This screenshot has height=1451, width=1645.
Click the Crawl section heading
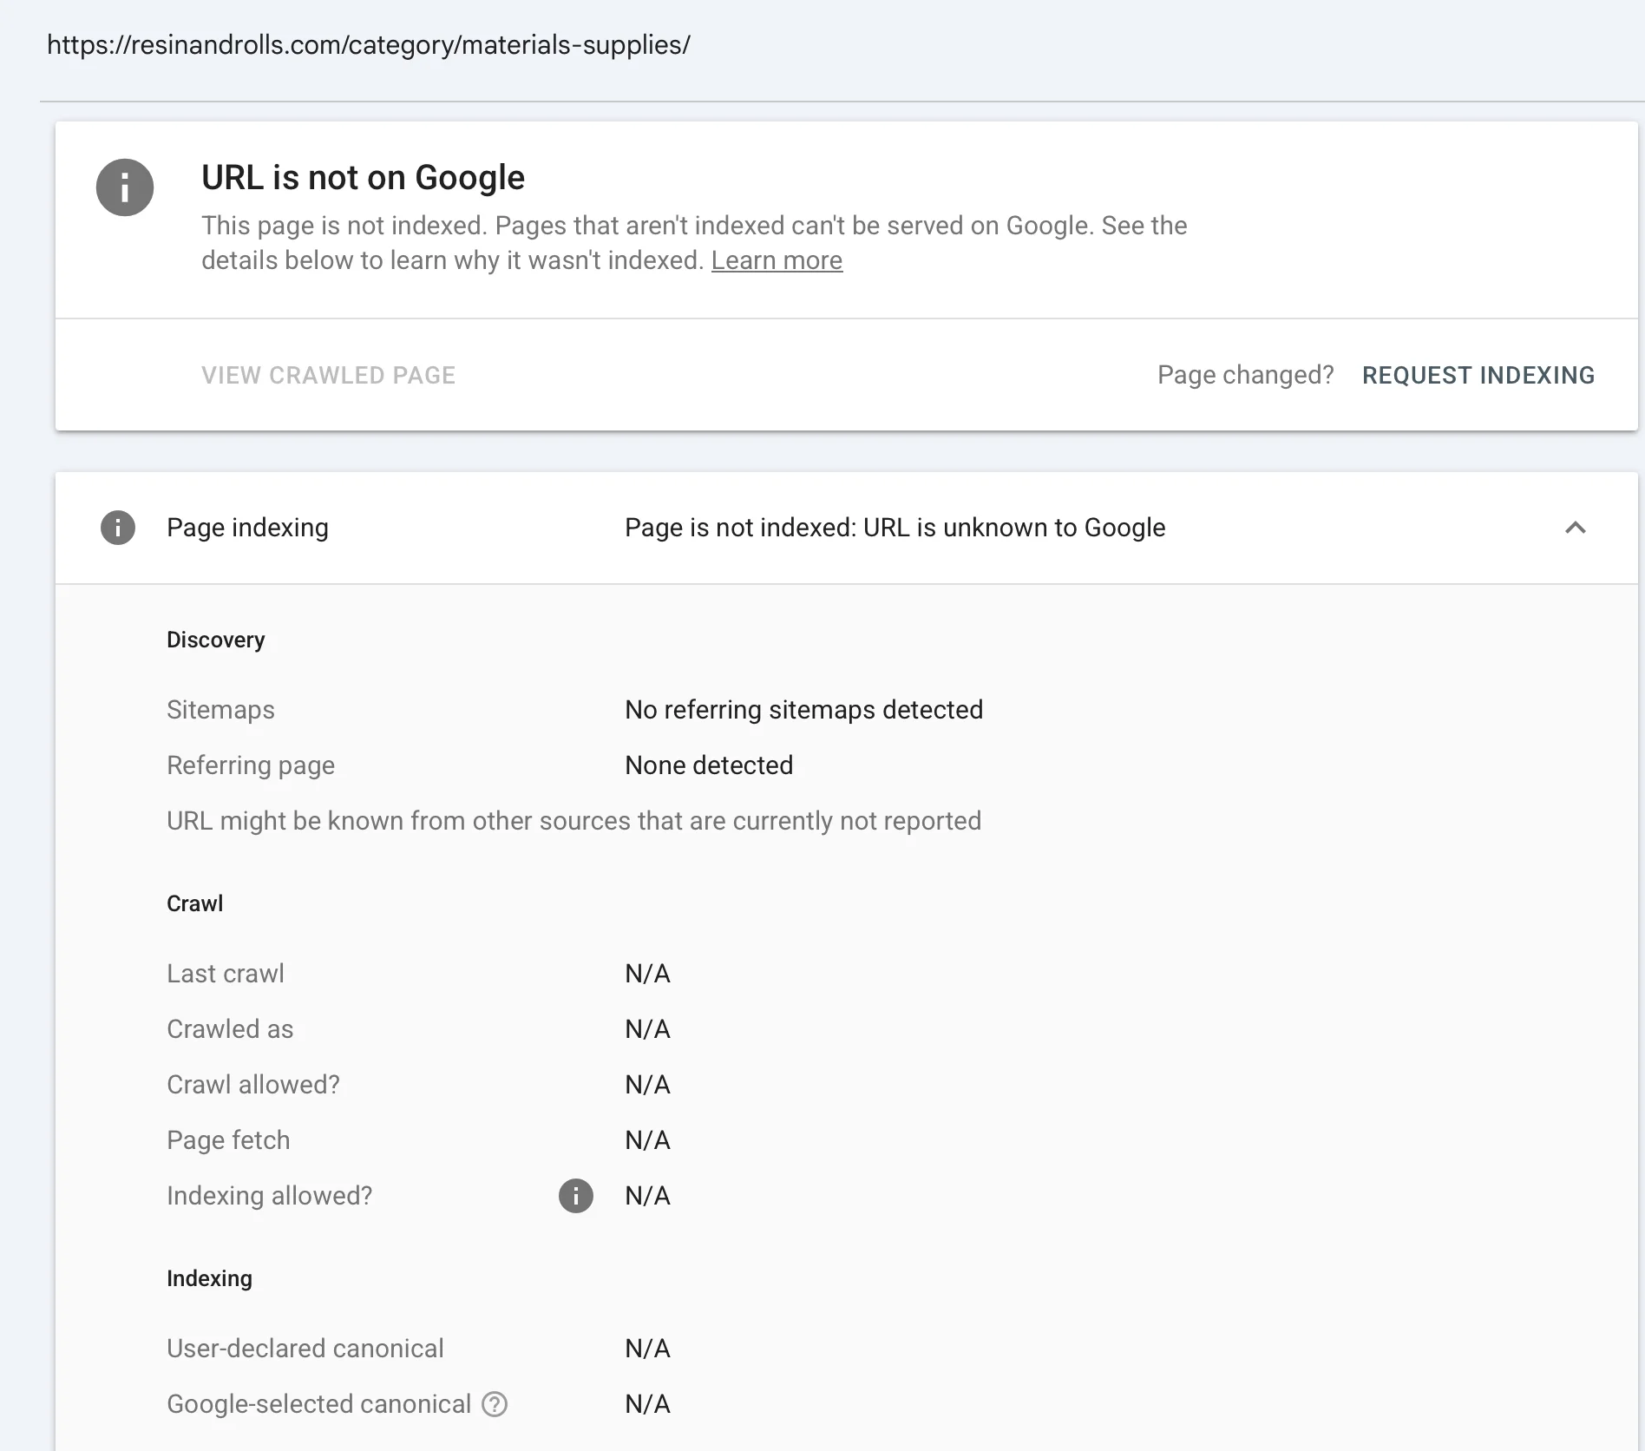[x=195, y=903]
